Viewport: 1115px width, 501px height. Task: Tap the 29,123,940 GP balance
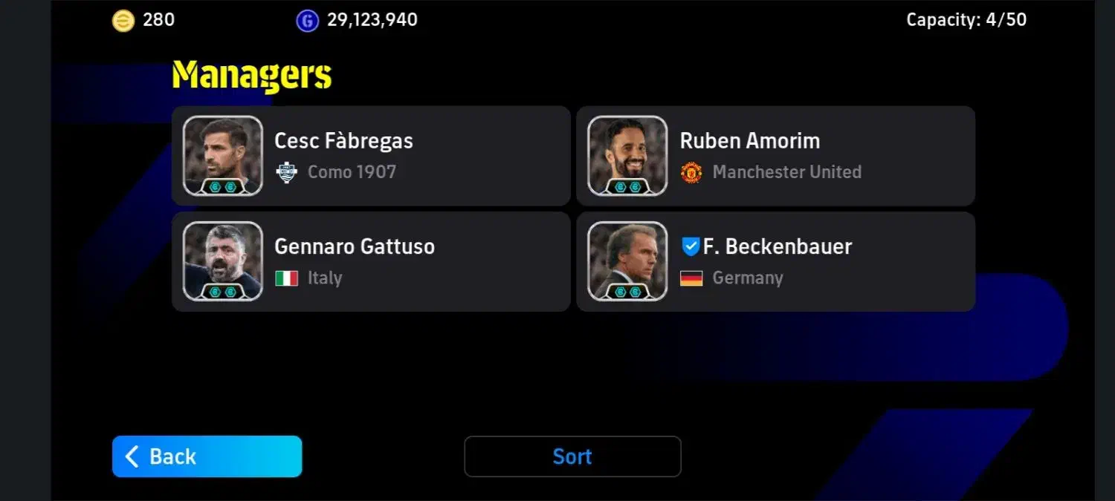[x=372, y=20]
